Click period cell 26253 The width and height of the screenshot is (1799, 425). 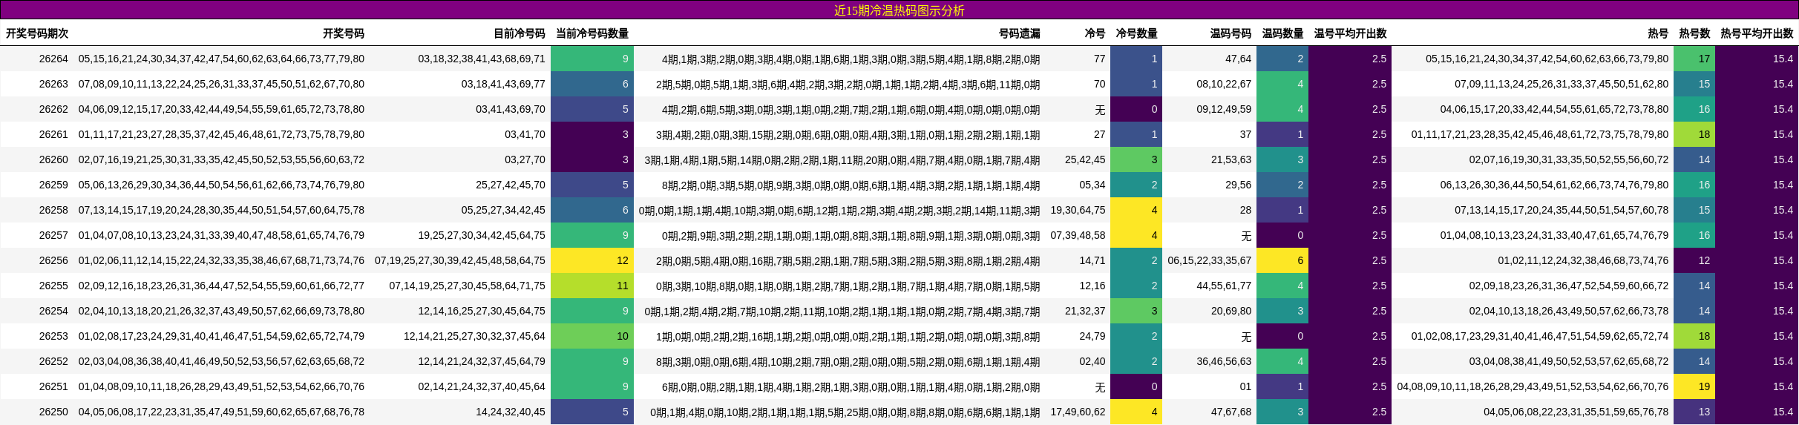53,336
